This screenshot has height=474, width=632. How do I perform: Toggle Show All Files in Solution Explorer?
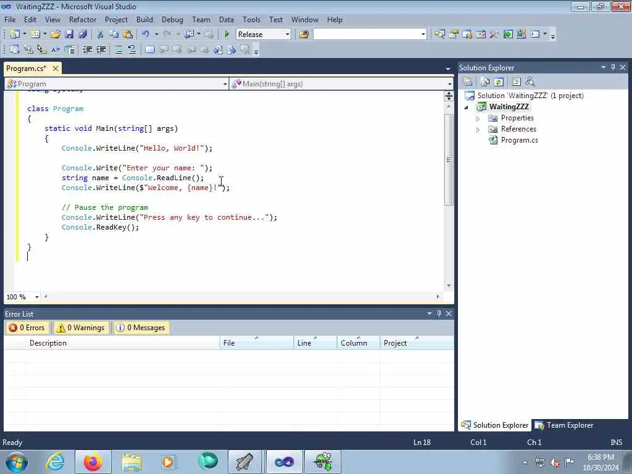point(485,82)
